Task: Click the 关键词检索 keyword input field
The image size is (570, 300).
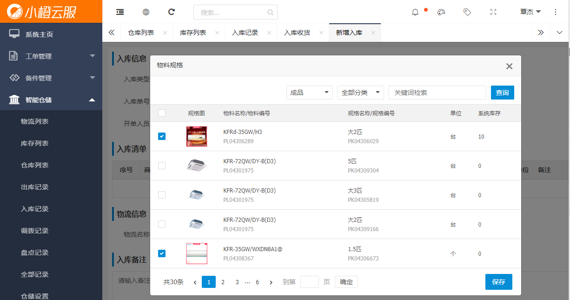Action: pos(437,93)
